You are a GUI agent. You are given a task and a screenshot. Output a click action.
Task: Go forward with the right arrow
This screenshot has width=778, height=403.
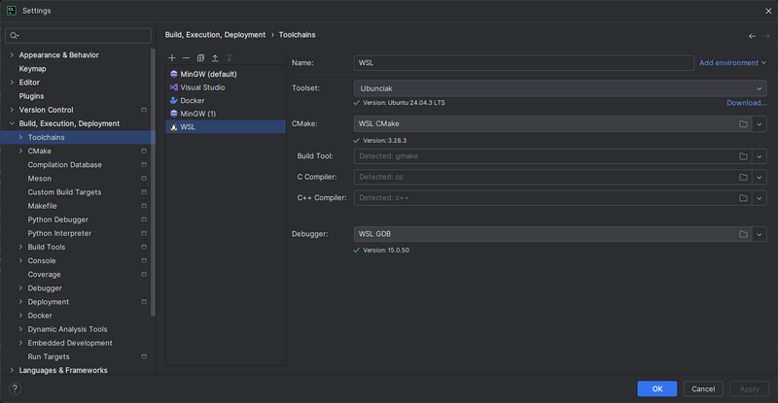click(766, 36)
